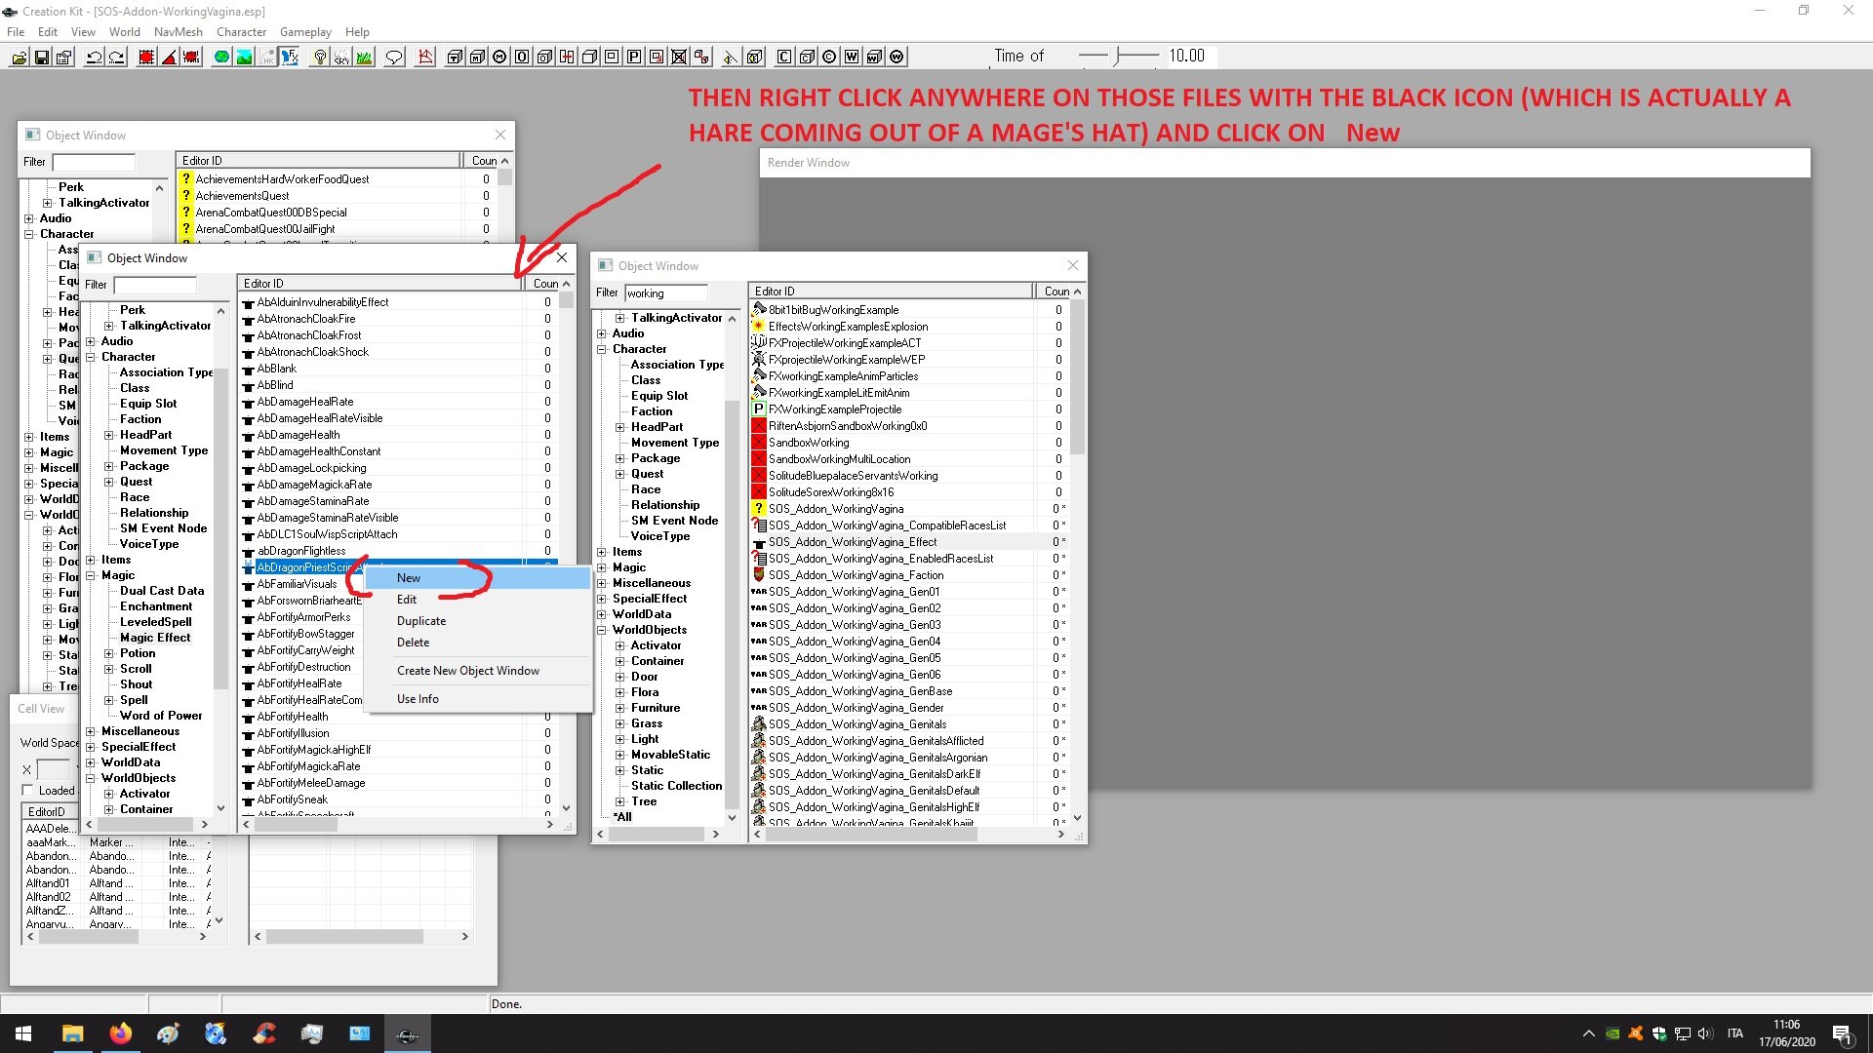The image size is (1873, 1053).
Task: Click the Filter field containing 'working'
Action: [x=665, y=293]
